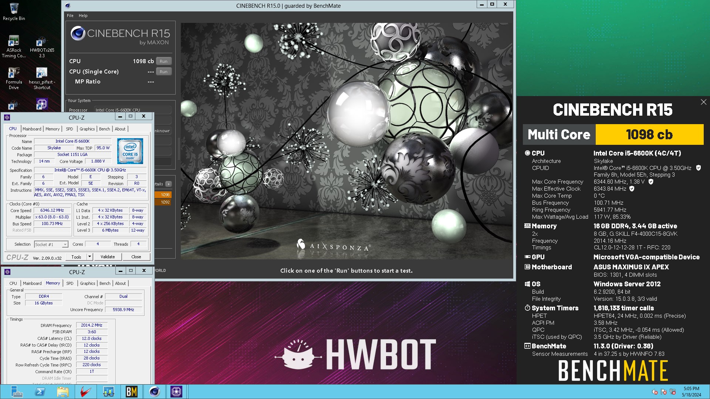
Task: Expand the Tools dropdown arrow in CPU-Z
Action: [89, 256]
